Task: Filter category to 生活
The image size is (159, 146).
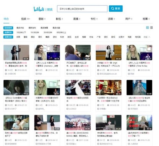Action: click(x=77, y=37)
